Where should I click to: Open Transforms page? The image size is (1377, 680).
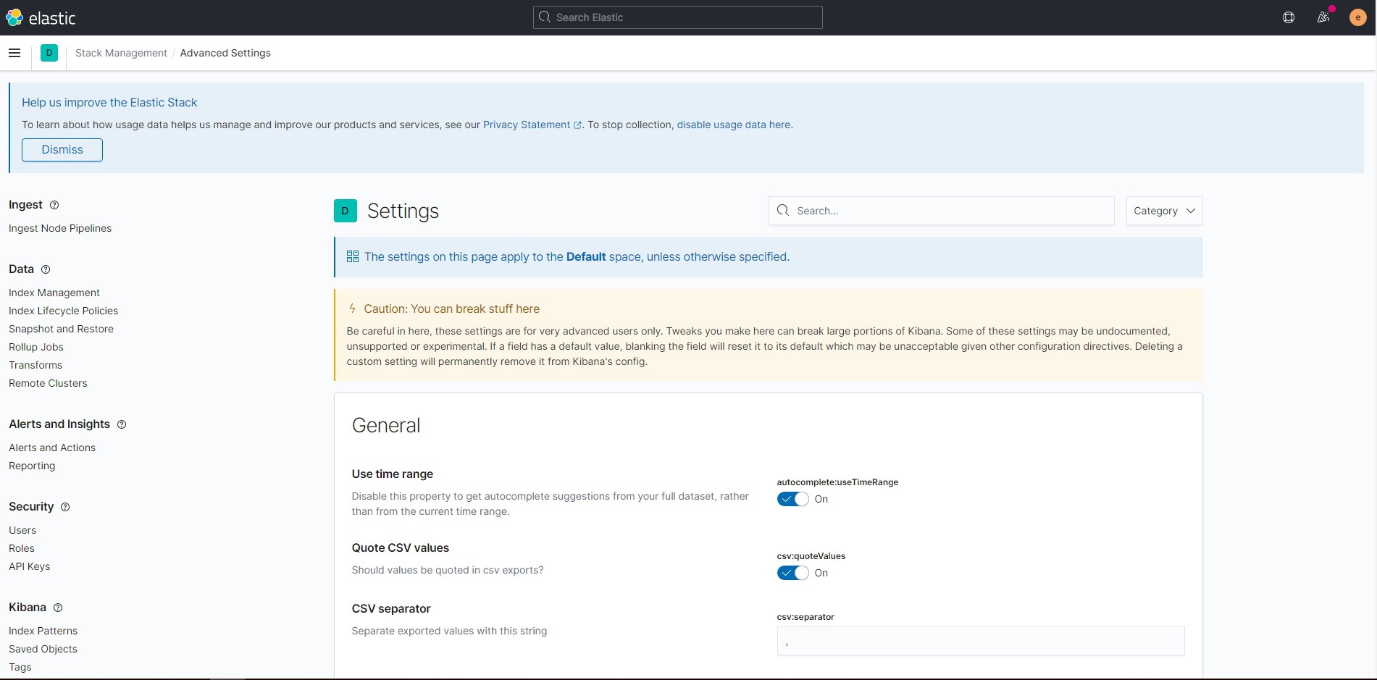[35, 365]
